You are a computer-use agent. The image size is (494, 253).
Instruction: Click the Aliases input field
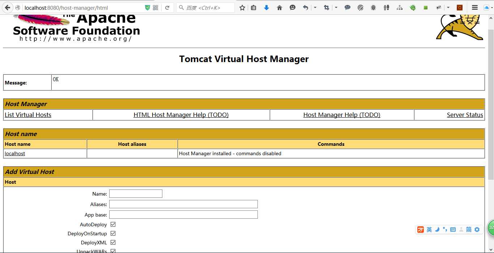(x=183, y=204)
